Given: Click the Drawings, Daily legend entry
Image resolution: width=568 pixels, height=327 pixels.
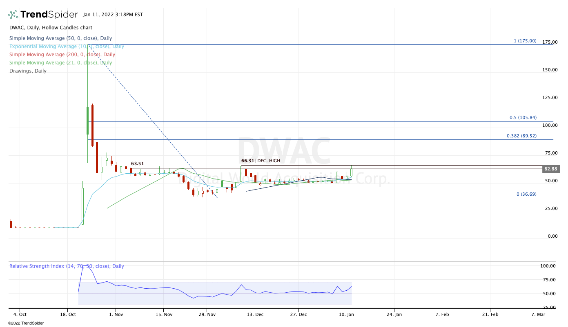Looking at the screenshot, I should (28, 71).
